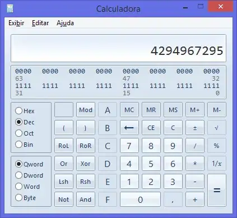Click the equals key
Image resolution: width=237 pixels, height=218 pixels.
tap(217, 190)
